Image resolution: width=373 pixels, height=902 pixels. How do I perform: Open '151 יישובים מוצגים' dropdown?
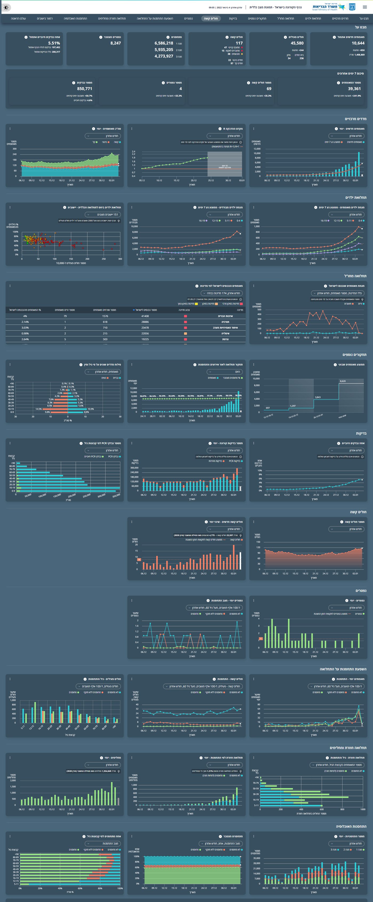tap(103, 215)
